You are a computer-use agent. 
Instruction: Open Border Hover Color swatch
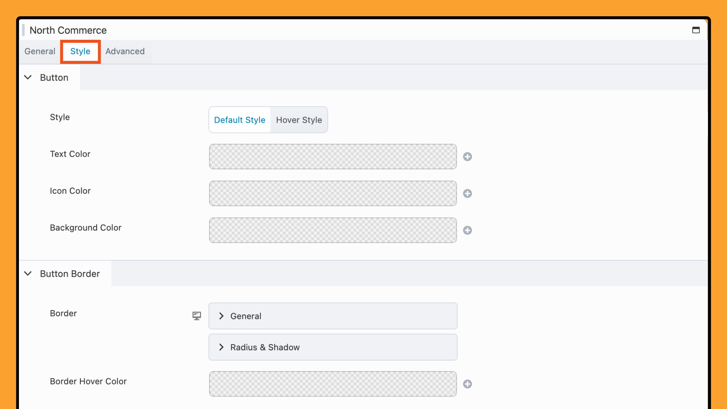[x=332, y=384]
